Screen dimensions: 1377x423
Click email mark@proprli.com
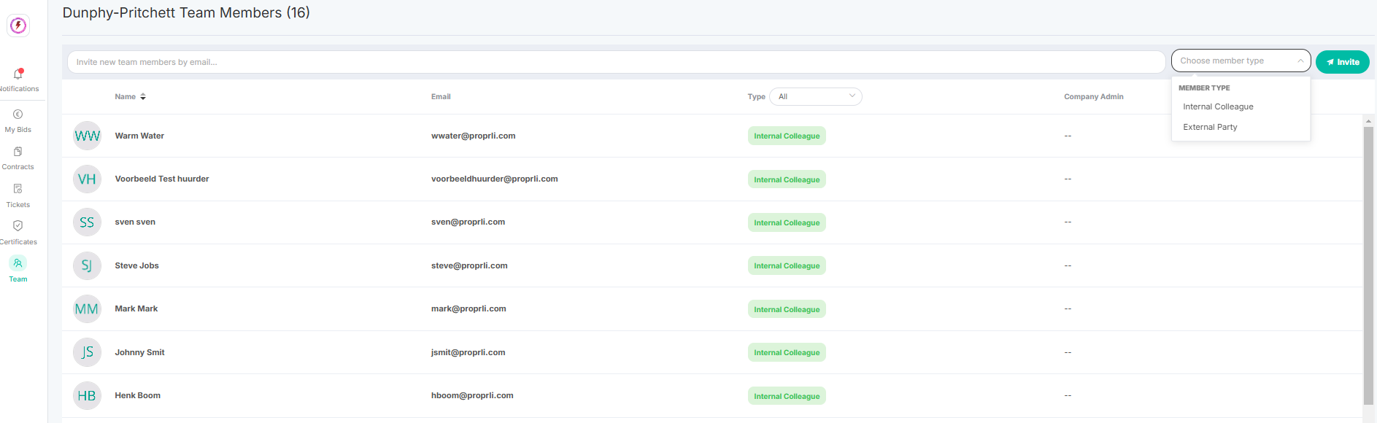468,308
